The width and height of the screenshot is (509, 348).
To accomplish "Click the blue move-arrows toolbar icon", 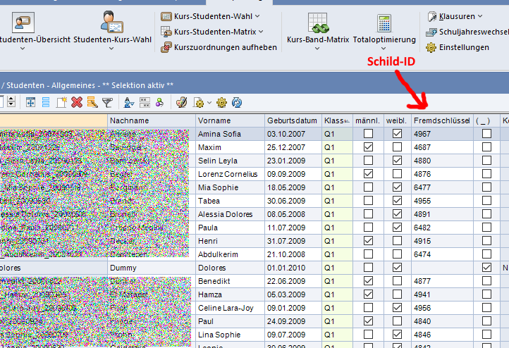I will pos(30,102).
